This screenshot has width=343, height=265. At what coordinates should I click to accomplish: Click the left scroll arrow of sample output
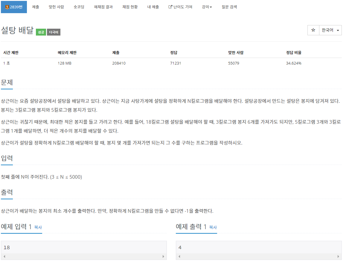179,256
